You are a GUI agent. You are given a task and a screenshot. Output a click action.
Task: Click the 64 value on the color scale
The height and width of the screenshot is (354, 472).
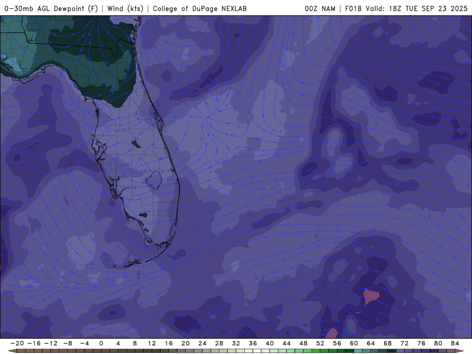tap(371, 343)
